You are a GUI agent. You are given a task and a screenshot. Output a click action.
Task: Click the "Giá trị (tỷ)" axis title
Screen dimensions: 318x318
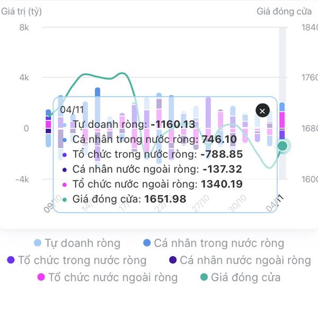22,11
